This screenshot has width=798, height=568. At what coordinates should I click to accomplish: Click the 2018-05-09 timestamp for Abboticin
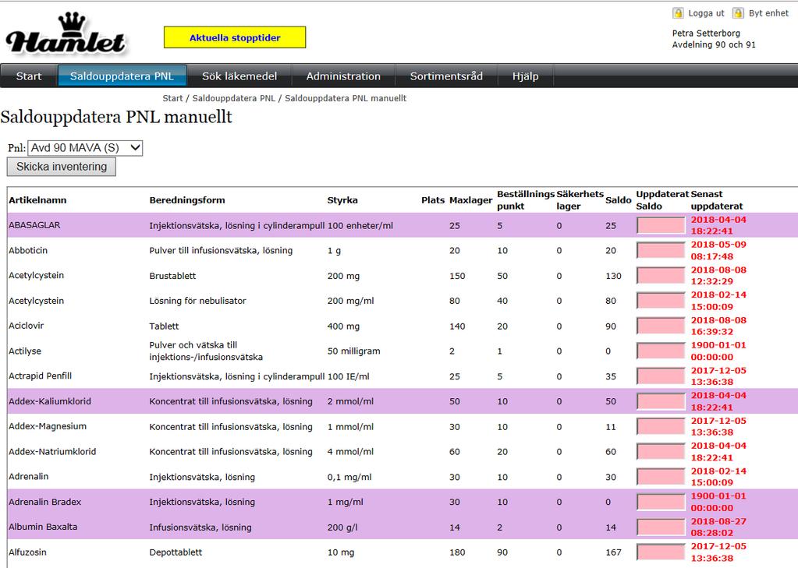[718, 250]
